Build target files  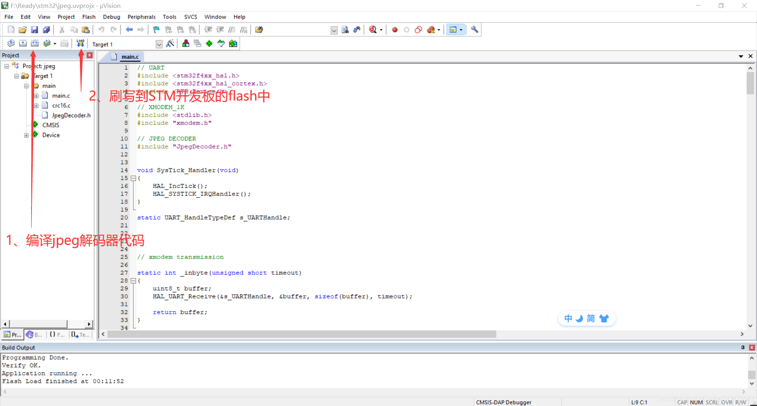[x=23, y=43]
